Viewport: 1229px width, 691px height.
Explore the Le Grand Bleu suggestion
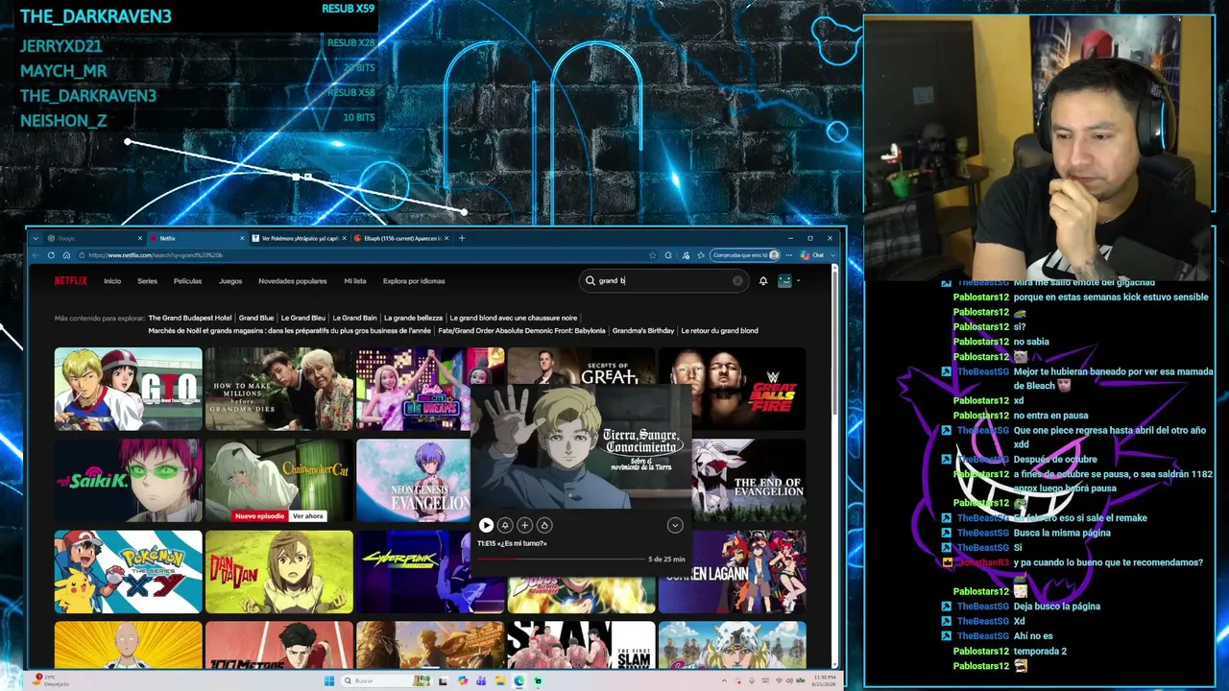tap(303, 318)
